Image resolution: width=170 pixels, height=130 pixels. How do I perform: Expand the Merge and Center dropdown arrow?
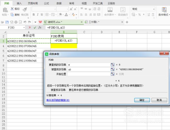115,15
